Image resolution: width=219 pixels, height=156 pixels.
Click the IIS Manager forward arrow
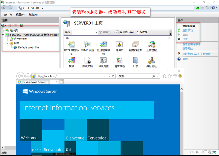click(x=11, y=8)
